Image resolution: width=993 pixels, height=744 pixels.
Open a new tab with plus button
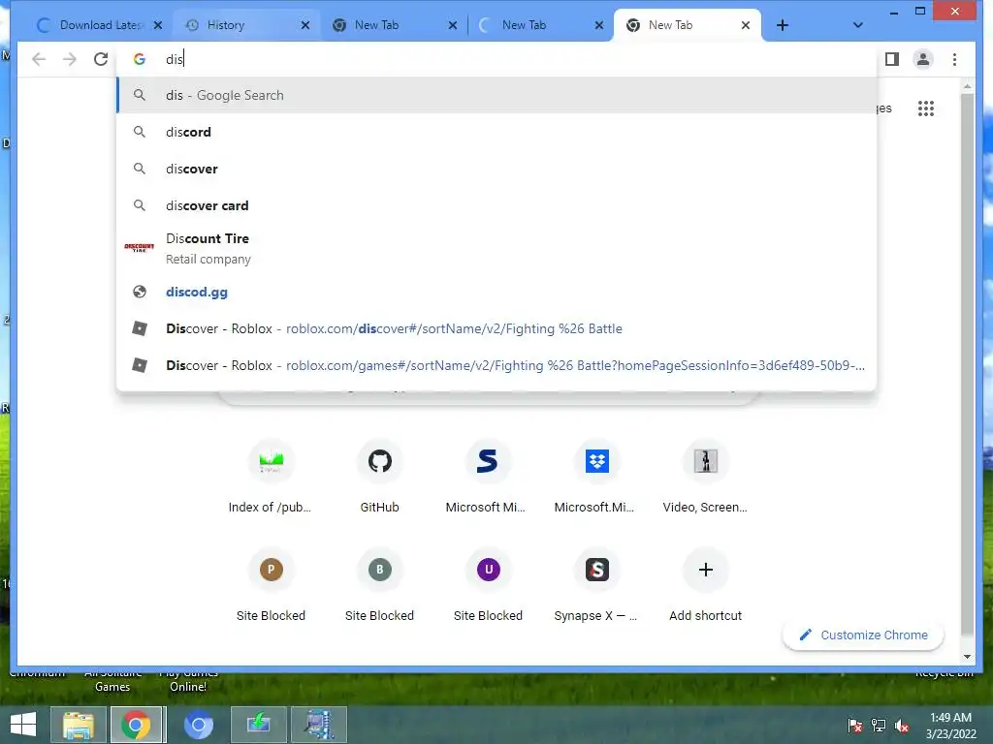tap(783, 25)
